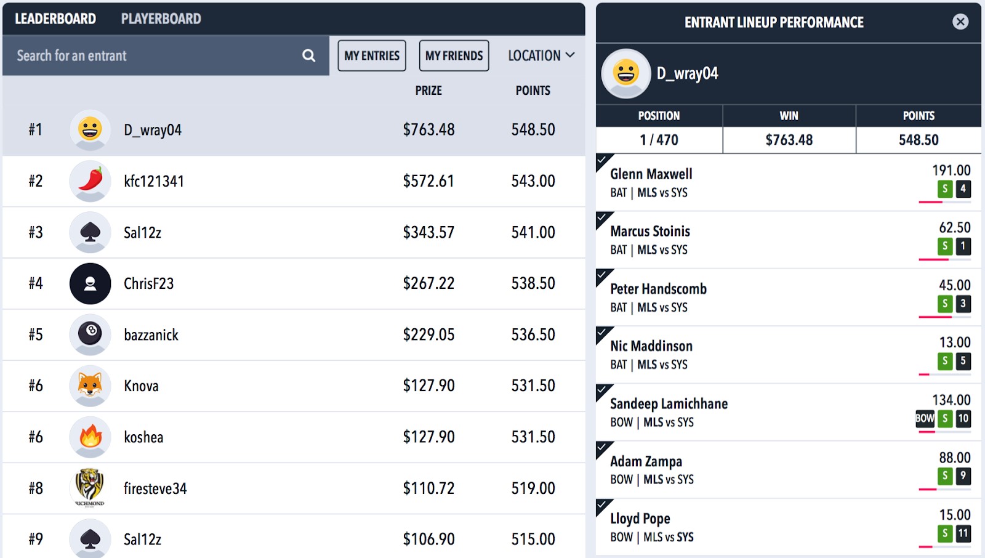This screenshot has width=985, height=558.
Task: Click number 10 badge for Sandeep Lamichhane
Action: (x=963, y=418)
